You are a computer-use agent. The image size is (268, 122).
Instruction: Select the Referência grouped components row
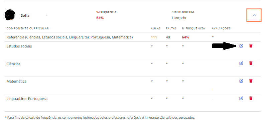pyautogui.click(x=133, y=37)
